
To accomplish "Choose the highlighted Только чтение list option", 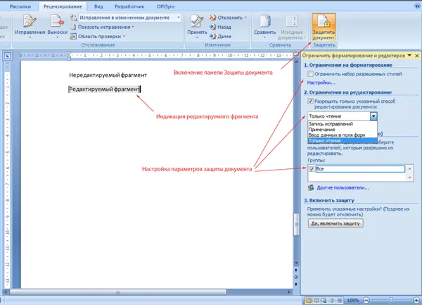I will pos(343,141).
